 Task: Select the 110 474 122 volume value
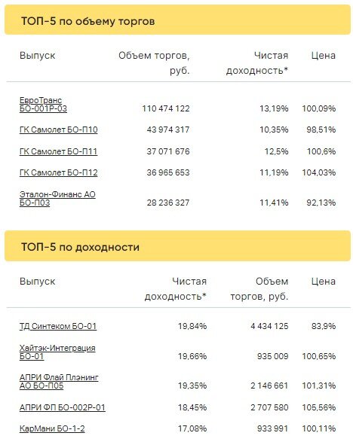pyautogui.click(x=166, y=108)
